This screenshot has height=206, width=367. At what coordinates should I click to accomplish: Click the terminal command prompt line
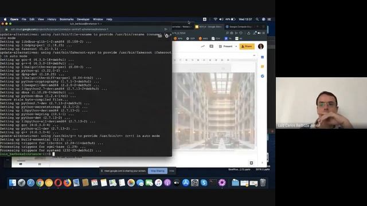(x=86, y=154)
